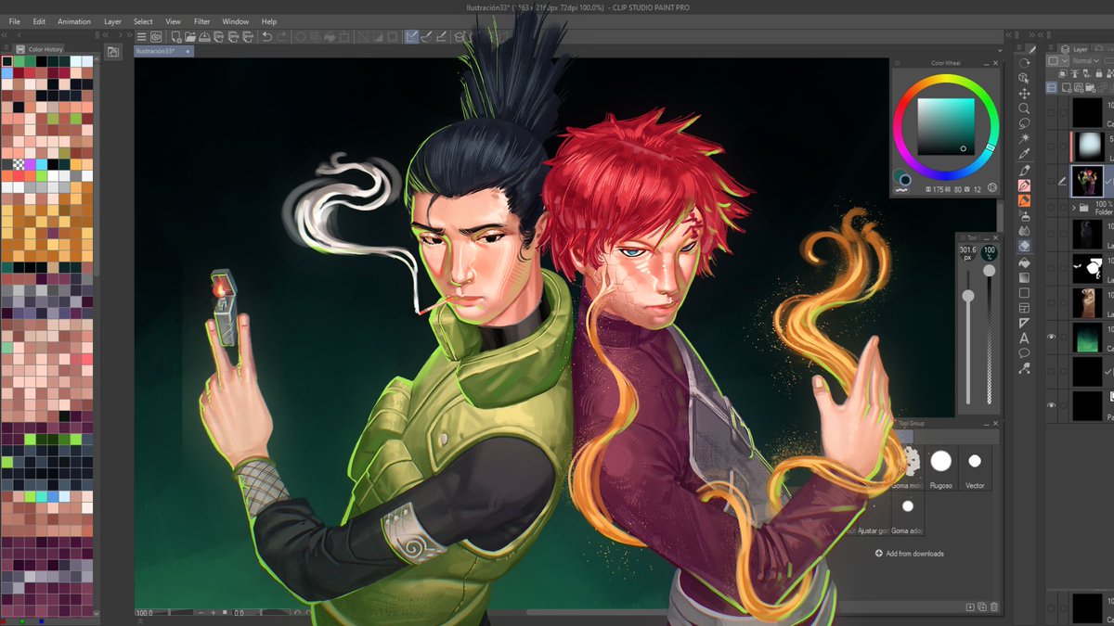The width and height of the screenshot is (1114, 626).
Task: Select the Pen tool
Action: point(1024,171)
